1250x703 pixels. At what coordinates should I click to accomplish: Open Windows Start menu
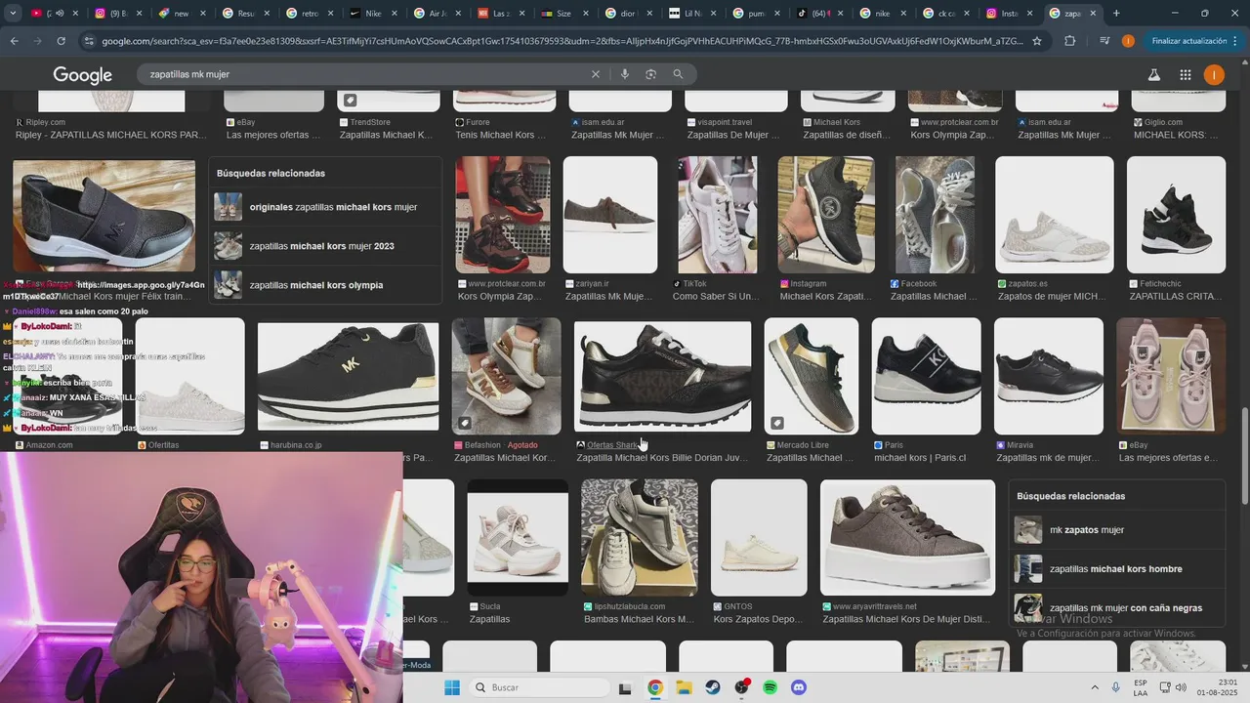click(452, 687)
